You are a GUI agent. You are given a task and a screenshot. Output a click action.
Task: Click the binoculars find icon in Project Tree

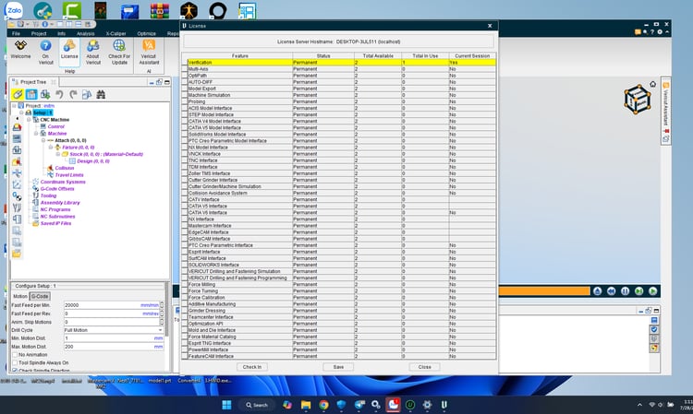coord(101,94)
